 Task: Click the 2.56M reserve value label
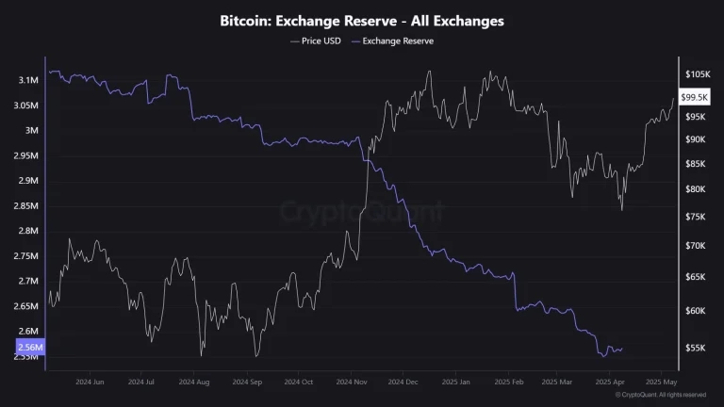pos(30,347)
